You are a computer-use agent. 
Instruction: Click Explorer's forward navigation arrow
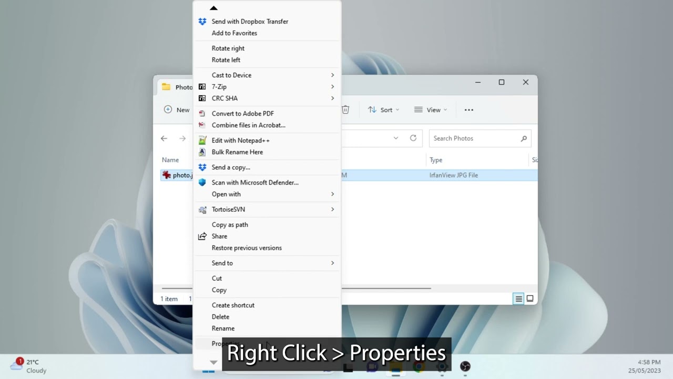pos(182,138)
